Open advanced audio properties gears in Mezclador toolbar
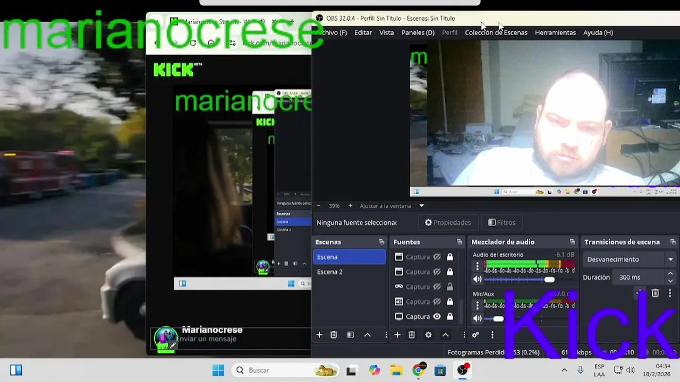Screen dimensions: 680x382 pos(475,335)
